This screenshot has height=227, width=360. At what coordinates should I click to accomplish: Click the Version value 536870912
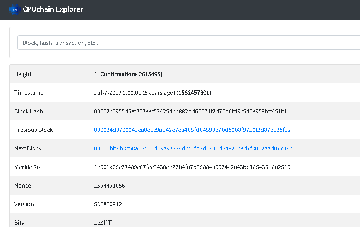coord(108,204)
